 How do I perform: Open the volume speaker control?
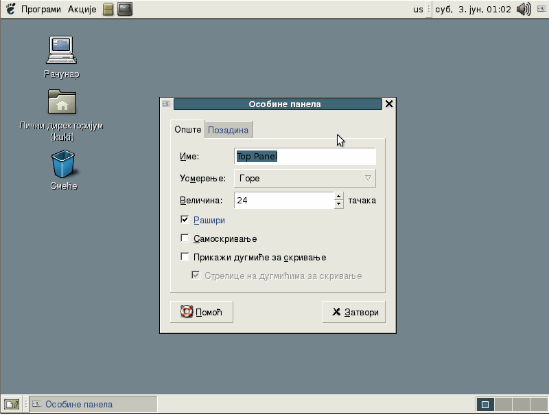[524, 9]
